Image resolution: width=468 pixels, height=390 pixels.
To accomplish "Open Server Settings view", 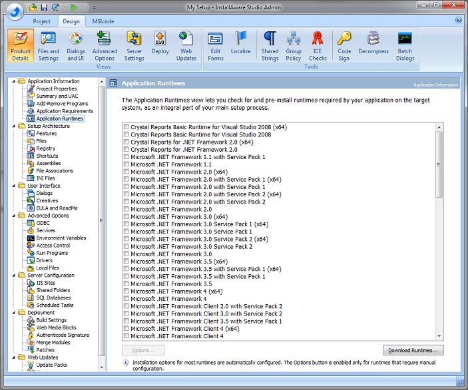I will [x=134, y=46].
